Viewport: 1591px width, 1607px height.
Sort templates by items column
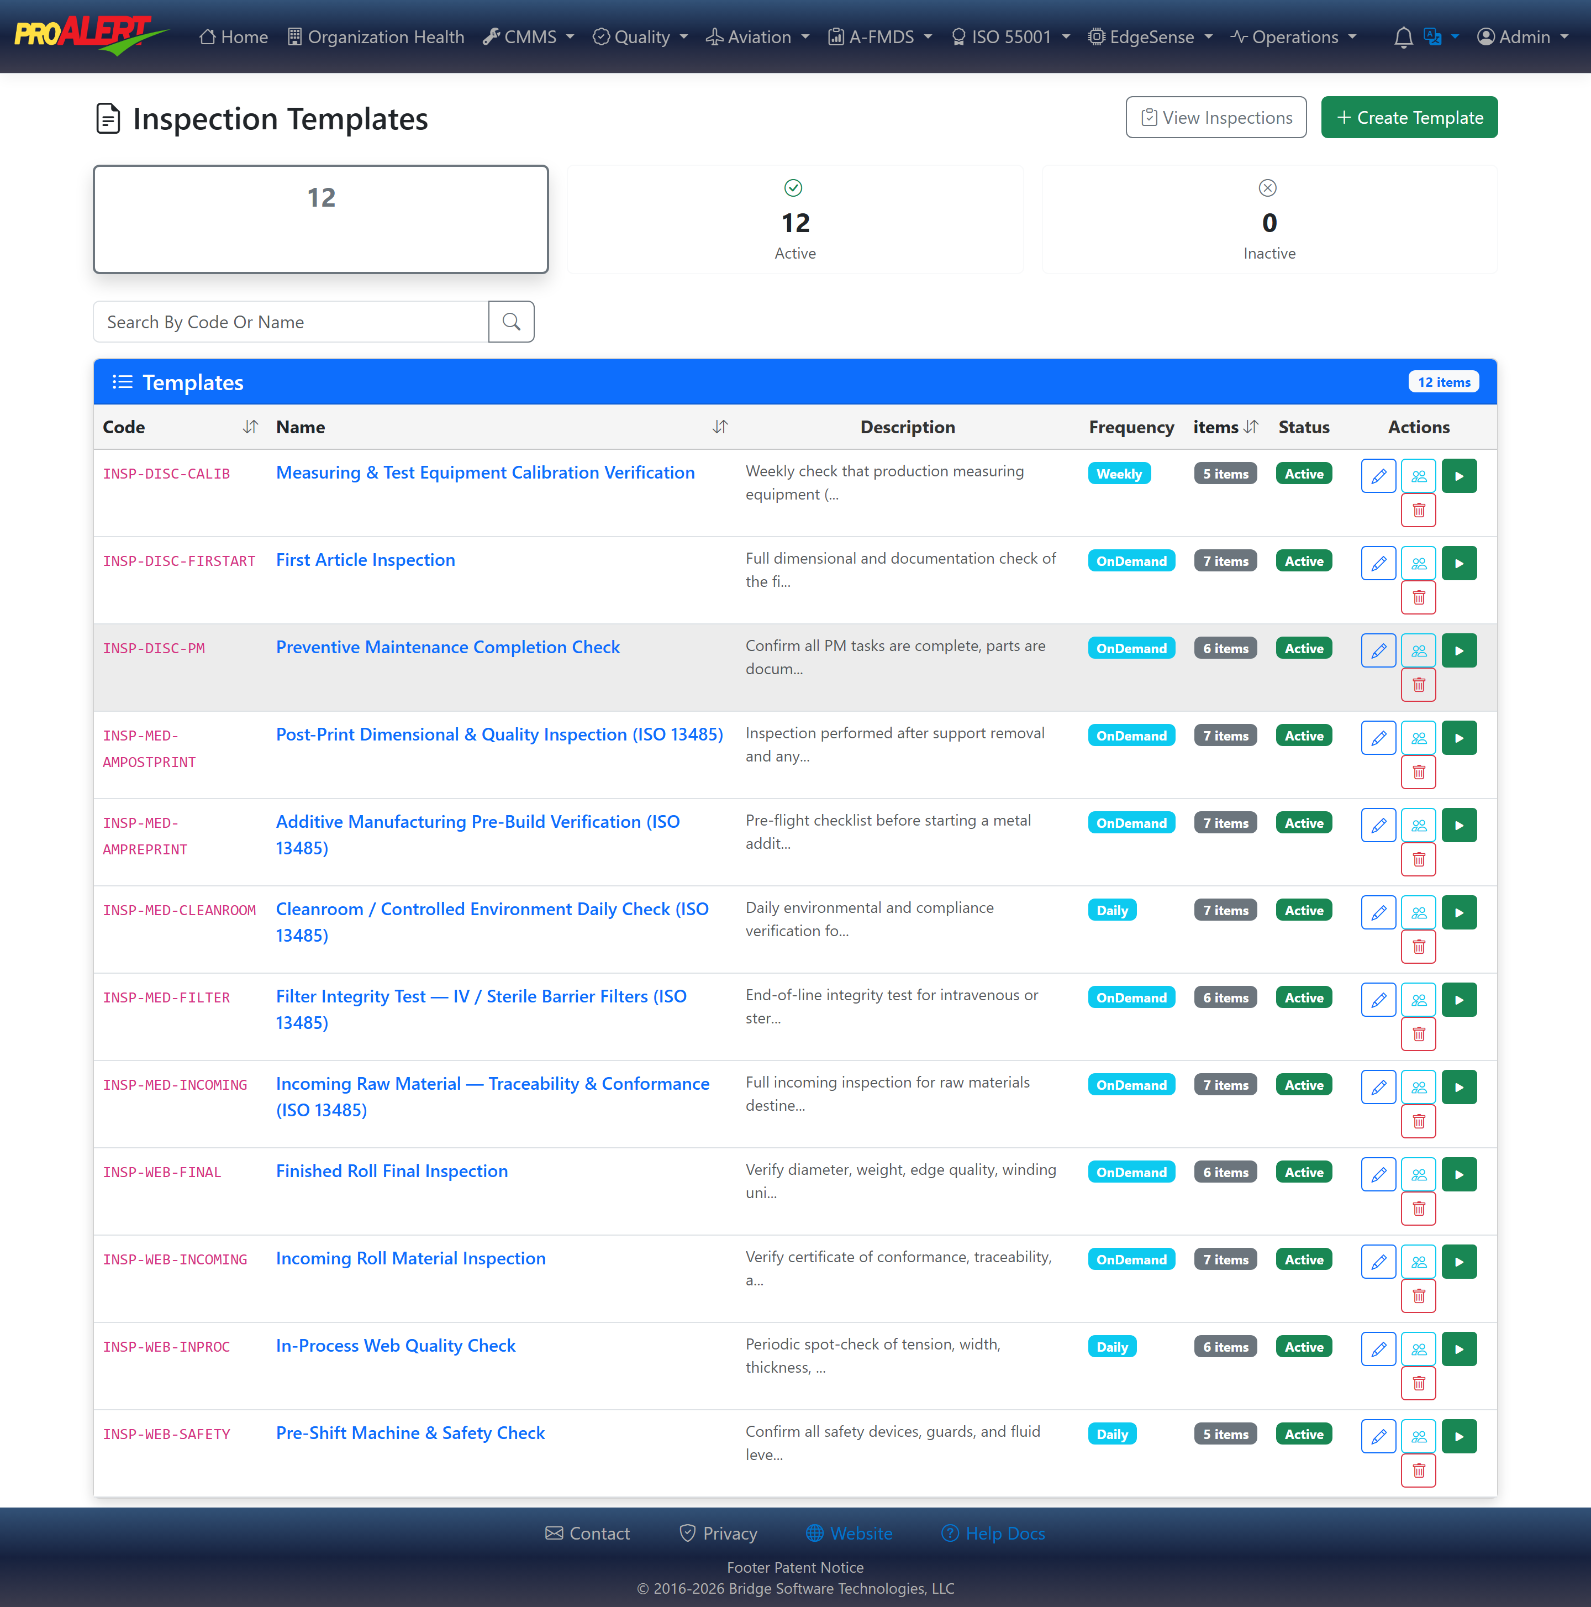click(1250, 428)
